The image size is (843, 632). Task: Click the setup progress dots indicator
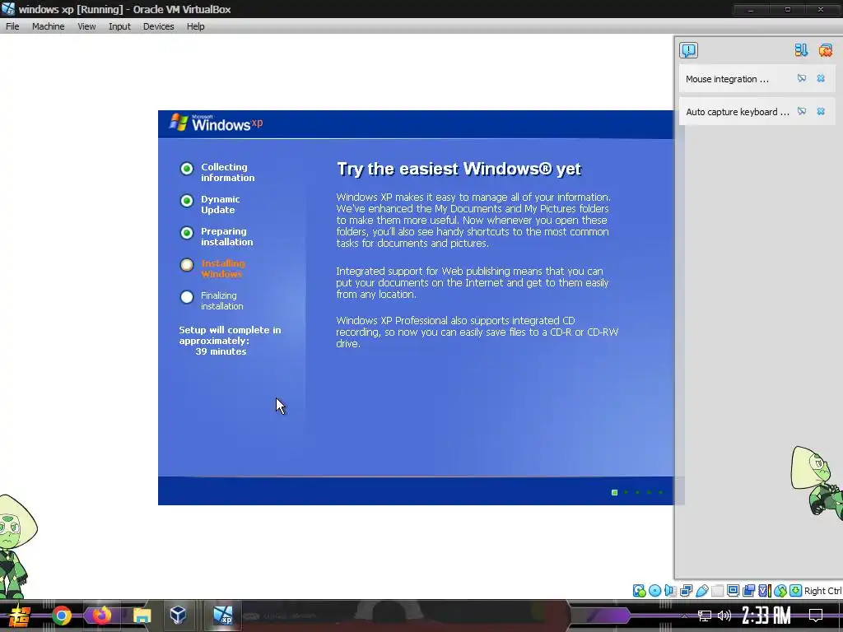coord(637,492)
